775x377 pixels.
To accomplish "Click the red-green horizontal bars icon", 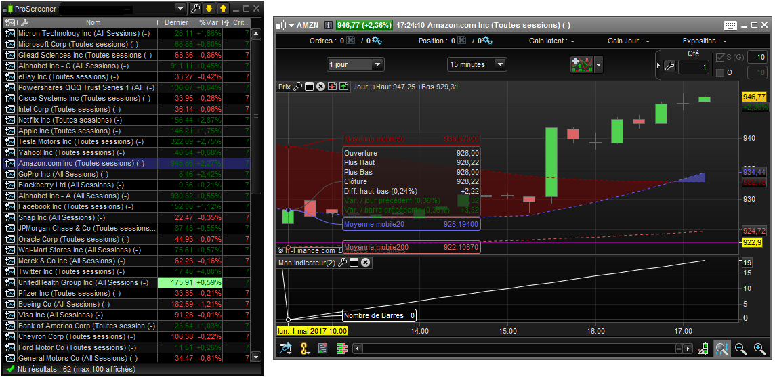I will [341, 349].
